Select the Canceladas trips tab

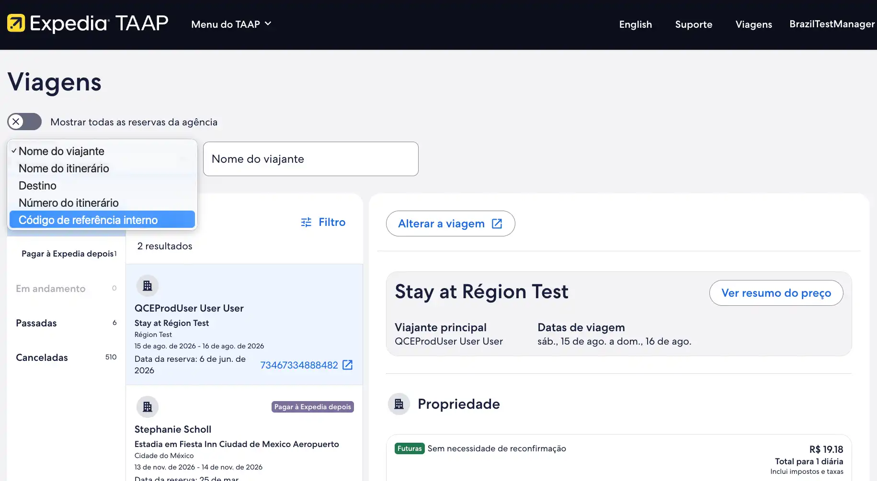click(x=67, y=358)
